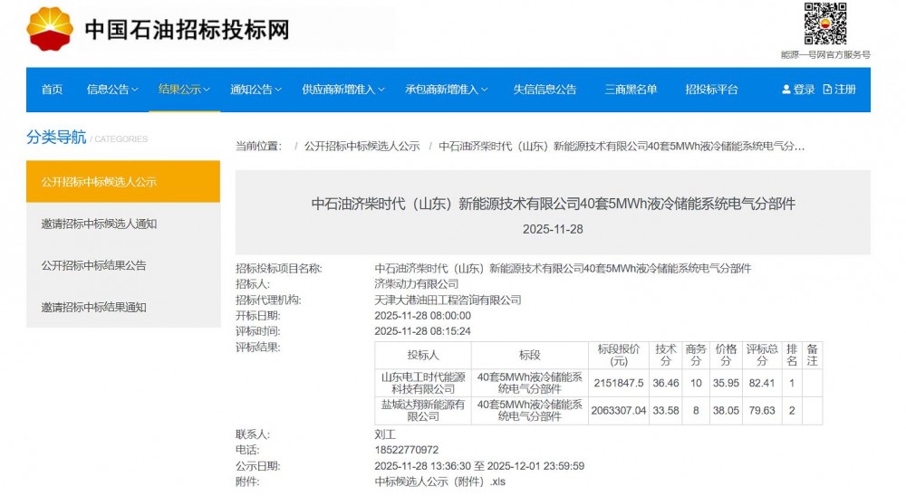The image size is (906, 496).
Task: Click the 登录 login link
Action: (x=804, y=90)
